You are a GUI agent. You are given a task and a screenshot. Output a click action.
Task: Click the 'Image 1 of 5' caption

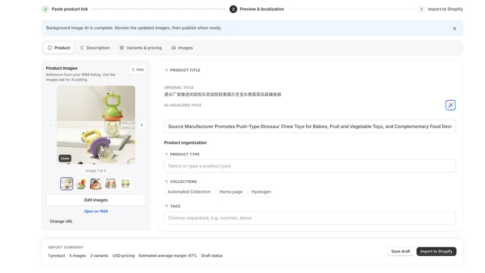pos(96,171)
